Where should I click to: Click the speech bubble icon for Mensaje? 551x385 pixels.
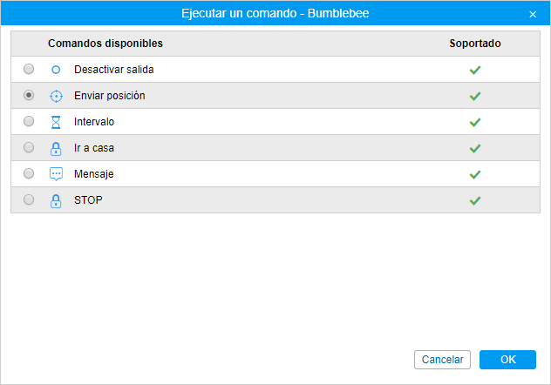(x=56, y=174)
